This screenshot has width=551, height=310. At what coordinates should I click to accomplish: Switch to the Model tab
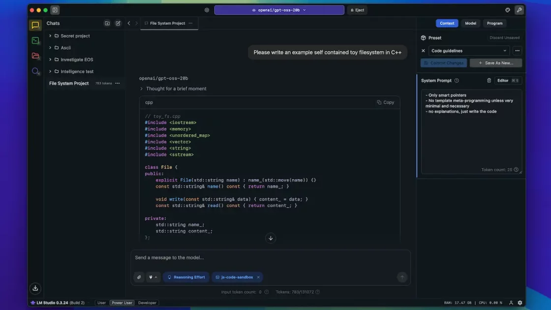[x=470, y=23]
